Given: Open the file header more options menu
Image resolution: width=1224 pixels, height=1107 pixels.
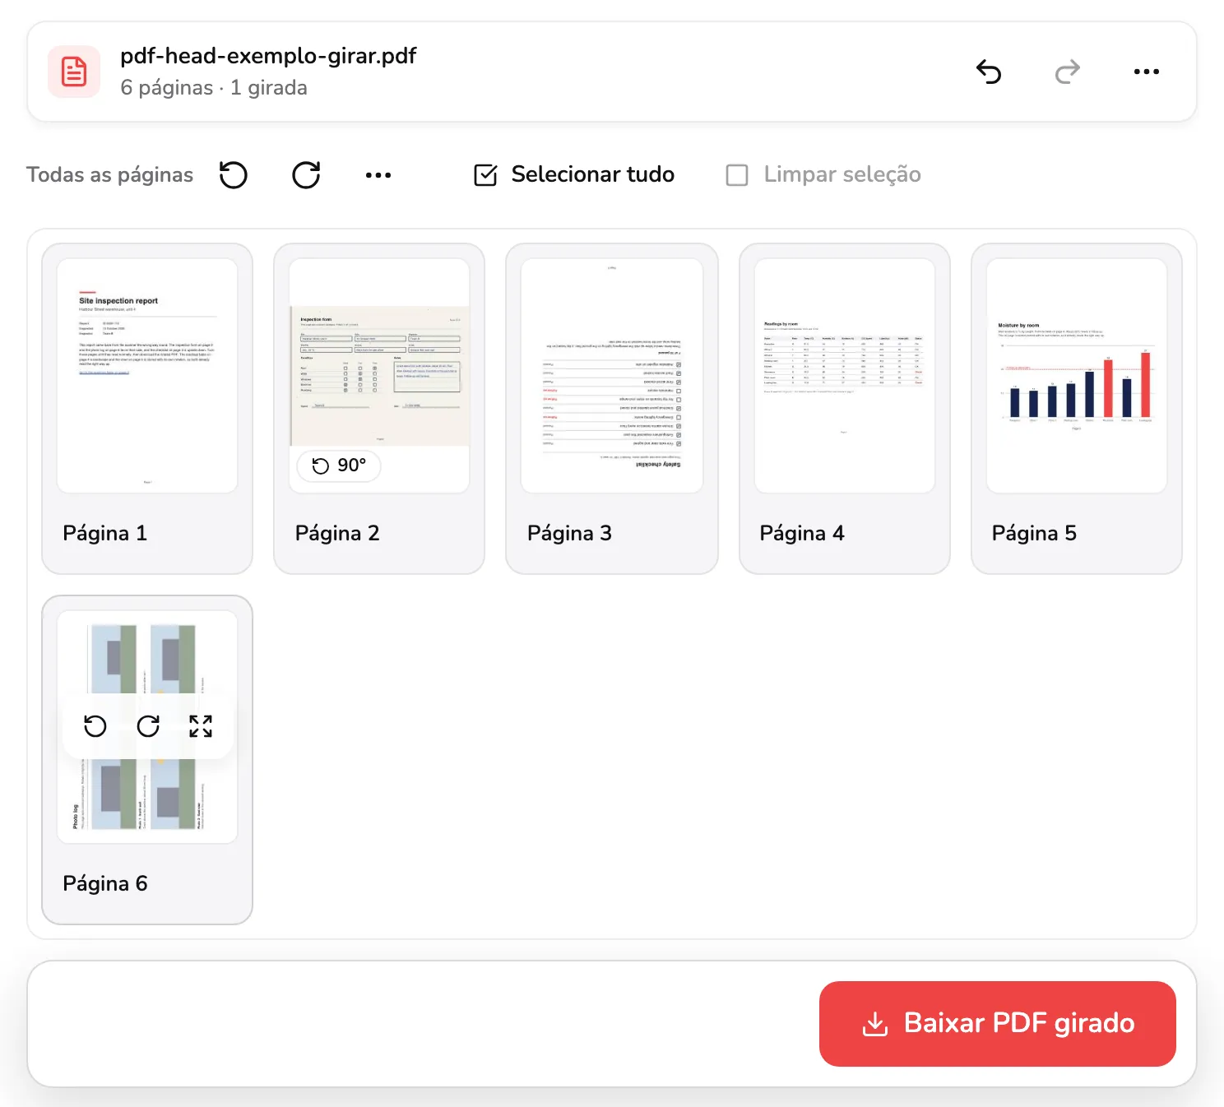Looking at the screenshot, I should [1147, 72].
